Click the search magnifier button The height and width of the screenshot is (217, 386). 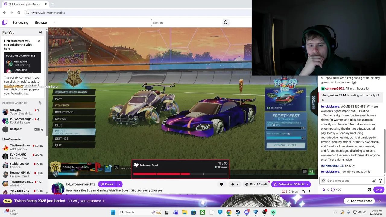click(226, 23)
